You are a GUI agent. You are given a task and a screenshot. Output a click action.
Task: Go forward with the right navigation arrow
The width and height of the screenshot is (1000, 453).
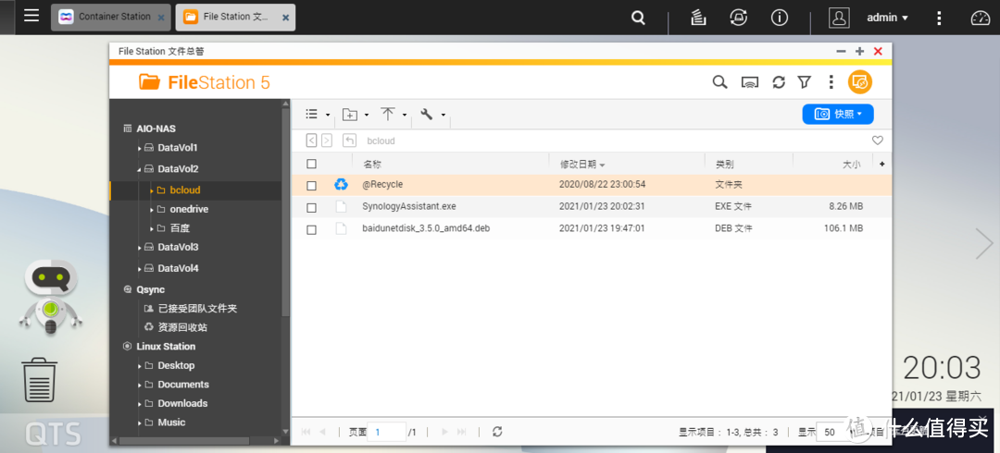pos(327,141)
